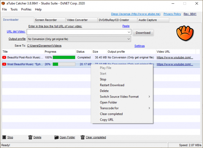Click the Size column header
The width and height of the screenshot is (203, 148).
(99, 52)
